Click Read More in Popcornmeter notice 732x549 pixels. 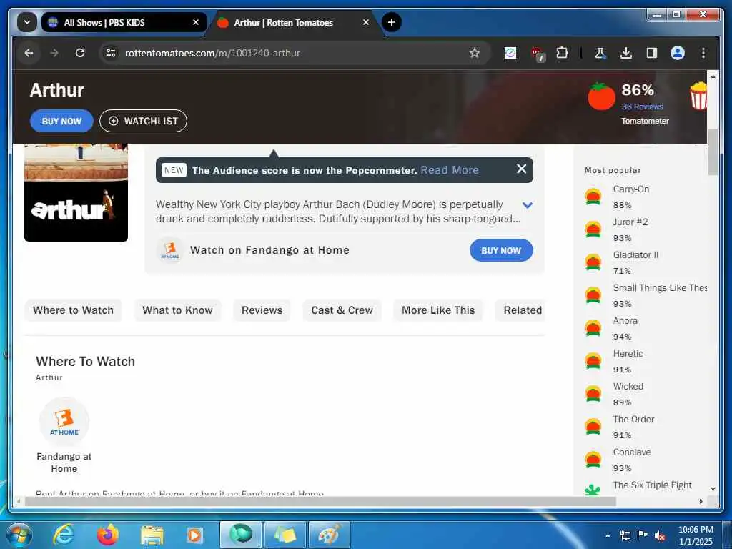point(449,170)
